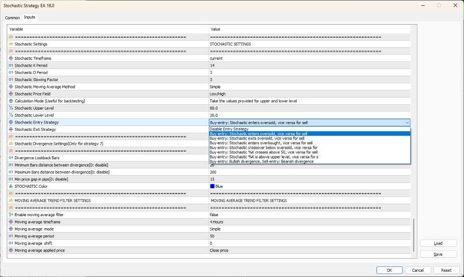The height and width of the screenshot is (277, 464).
Task: Click the enum icon beside Moving average applied price
Action: (x=11, y=250)
